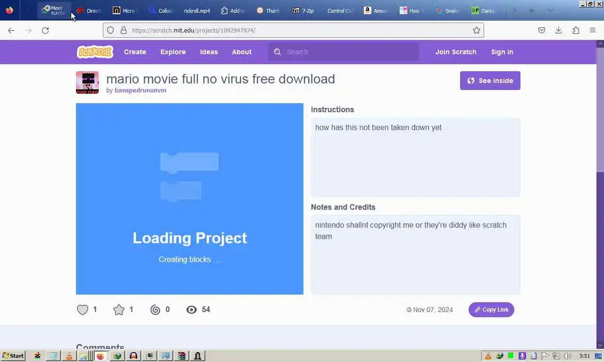Switch to the Snake tab
The width and height of the screenshot is (604, 362).
click(447, 10)
